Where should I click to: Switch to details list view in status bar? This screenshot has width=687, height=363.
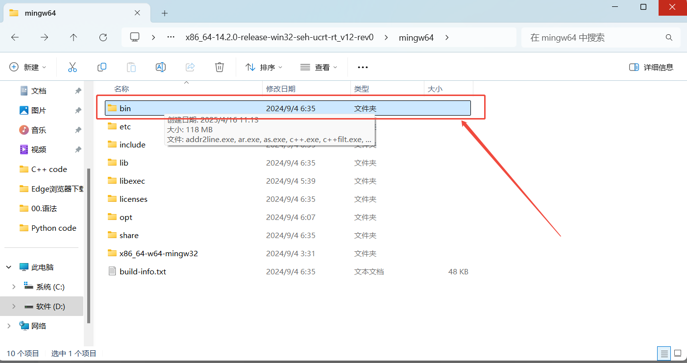(x=664, y=353)
